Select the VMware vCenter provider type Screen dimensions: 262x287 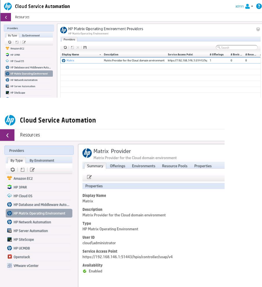[39, 266]
